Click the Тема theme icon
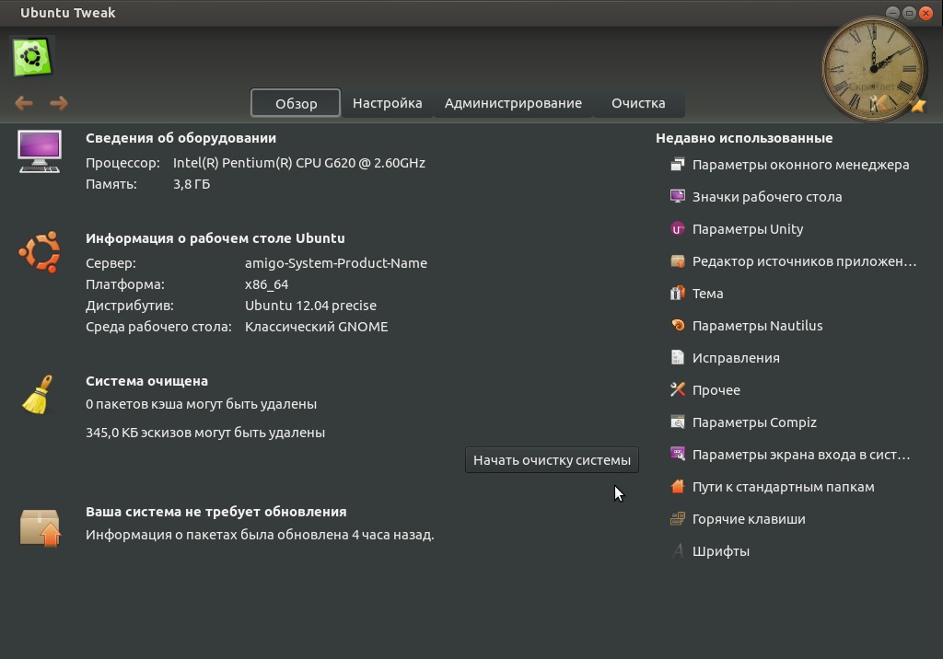Screen dimensions: 943x659 (x=678, y=294)
